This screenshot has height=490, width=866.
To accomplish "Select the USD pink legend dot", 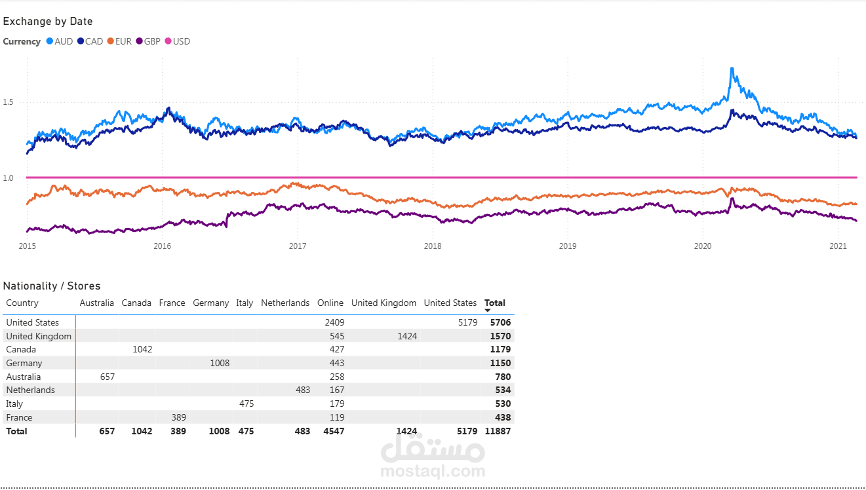I will coord(168,41).
